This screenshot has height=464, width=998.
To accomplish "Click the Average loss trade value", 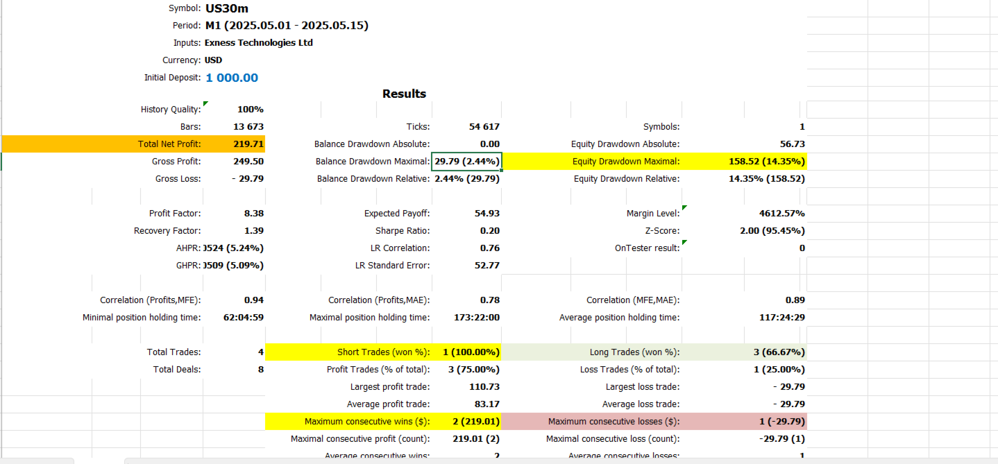I will coord(789,404).
